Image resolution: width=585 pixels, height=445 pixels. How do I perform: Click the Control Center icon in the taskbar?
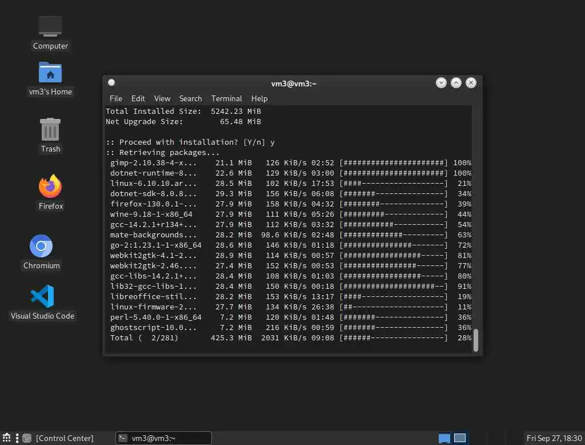pyautogui.click(x=26, y=438)
